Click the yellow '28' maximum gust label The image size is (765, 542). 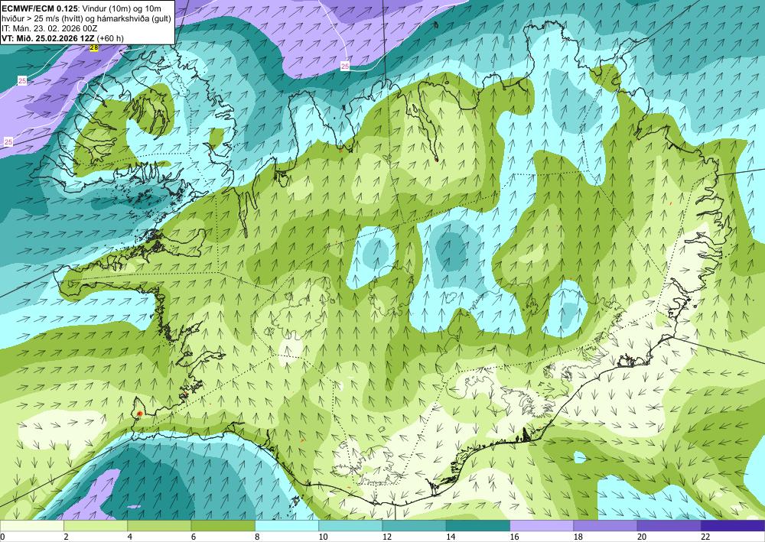(x=93, y=47)
